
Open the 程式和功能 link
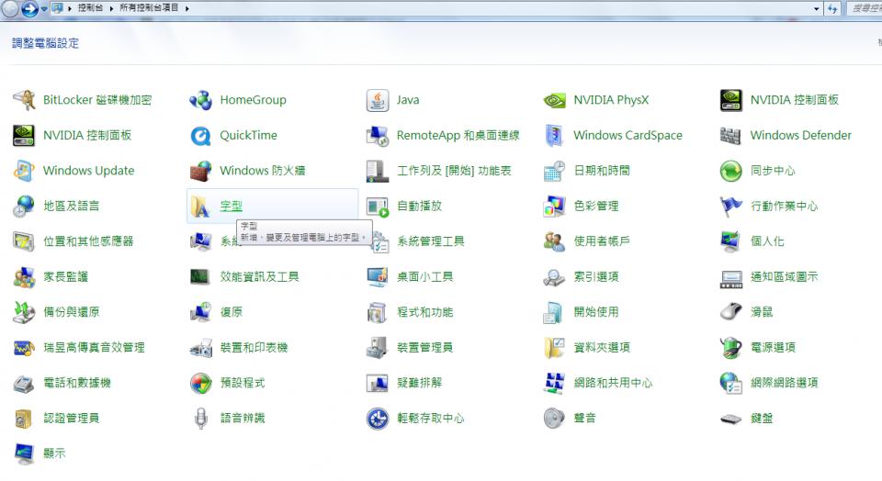point(424,312)
